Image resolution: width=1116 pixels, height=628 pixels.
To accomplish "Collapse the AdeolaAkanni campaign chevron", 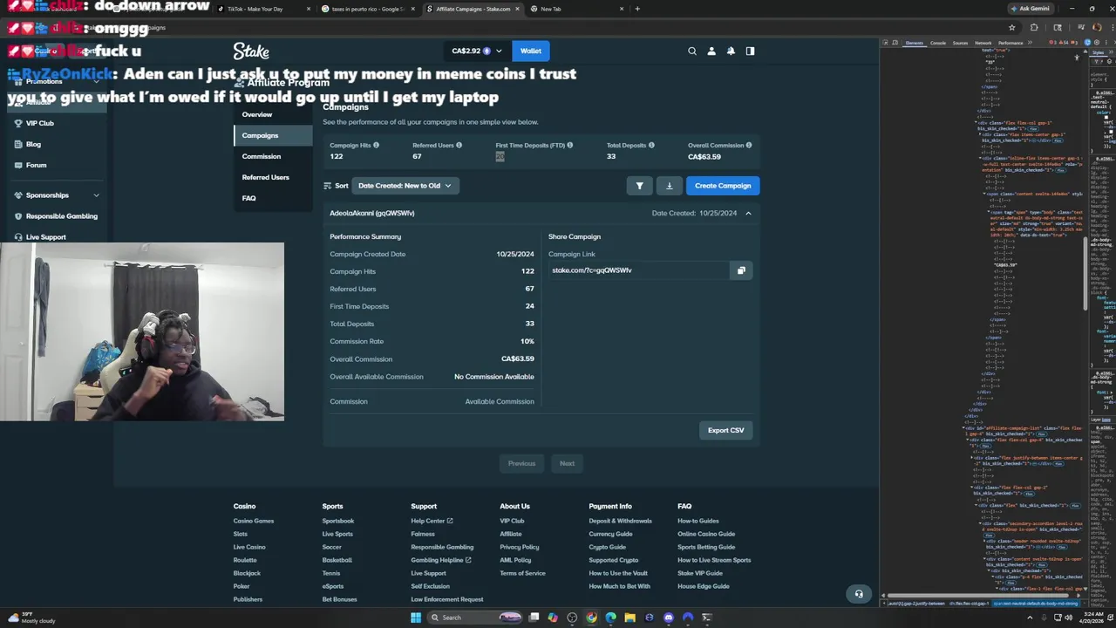I will click(x=748, y=213).
